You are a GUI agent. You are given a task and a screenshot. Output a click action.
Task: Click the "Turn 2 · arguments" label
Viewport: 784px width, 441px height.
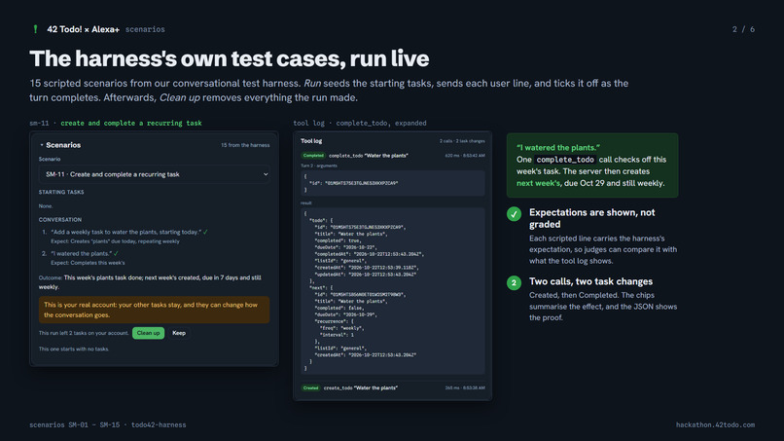[x=319, y=165]
